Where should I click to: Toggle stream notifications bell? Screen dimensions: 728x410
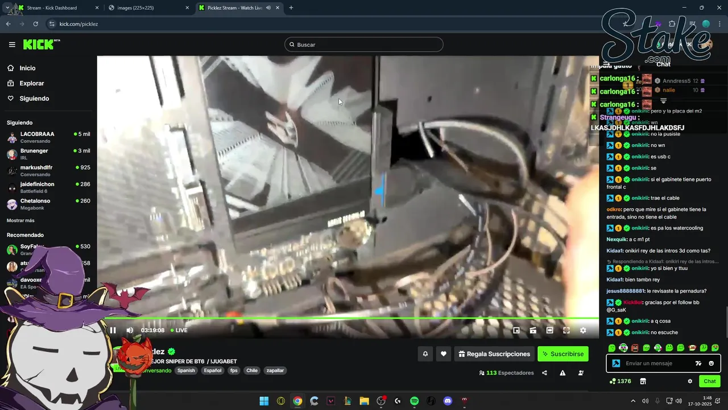click(x=425, y=354)
